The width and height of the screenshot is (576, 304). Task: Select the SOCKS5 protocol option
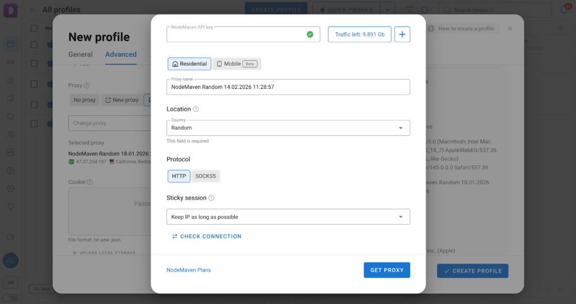coord(205,176)
